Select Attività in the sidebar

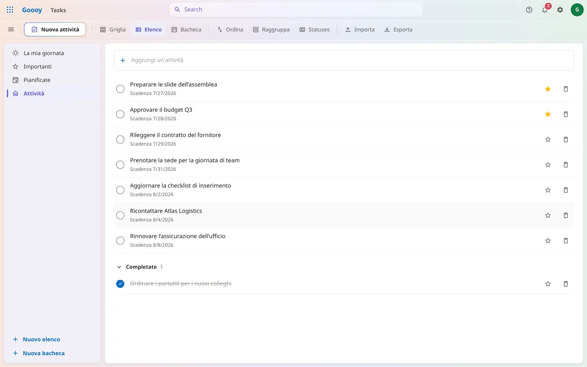coord(52,93)
